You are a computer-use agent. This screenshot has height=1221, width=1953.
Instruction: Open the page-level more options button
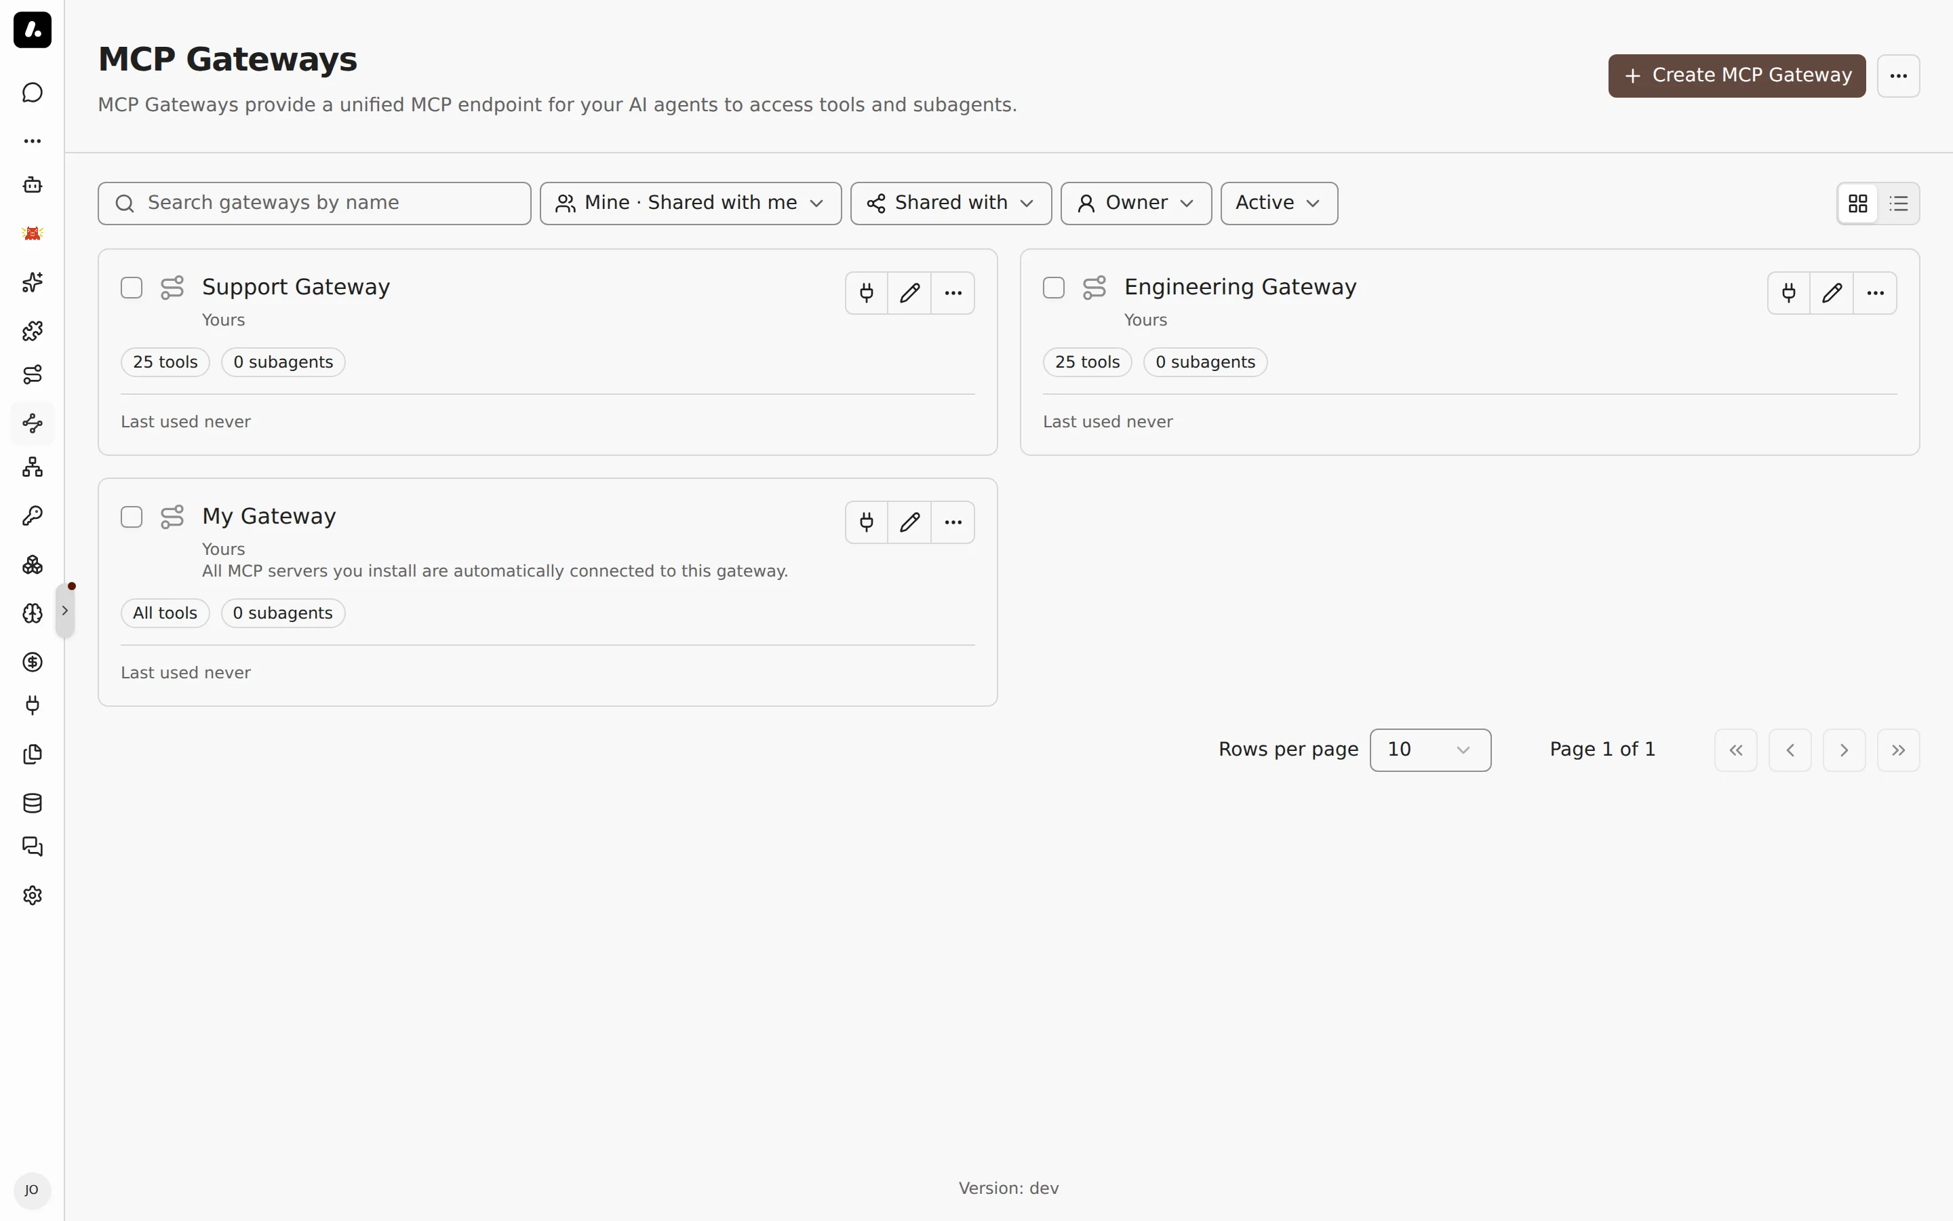pos(1898,76)
